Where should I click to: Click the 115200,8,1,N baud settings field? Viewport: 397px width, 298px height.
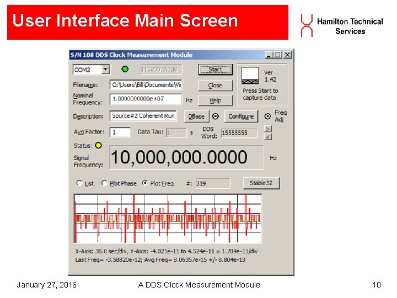[161, 70]
